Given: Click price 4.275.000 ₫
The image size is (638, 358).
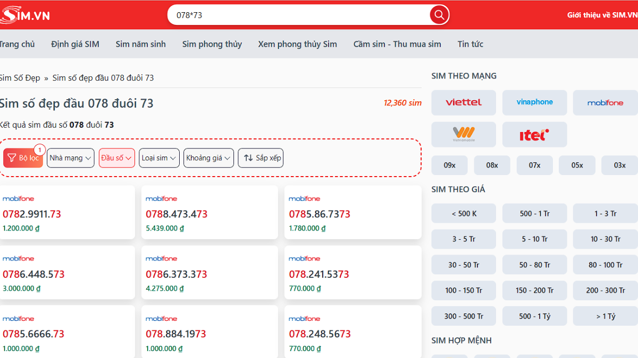Looking at the screenshot, I should coord(165,289).
